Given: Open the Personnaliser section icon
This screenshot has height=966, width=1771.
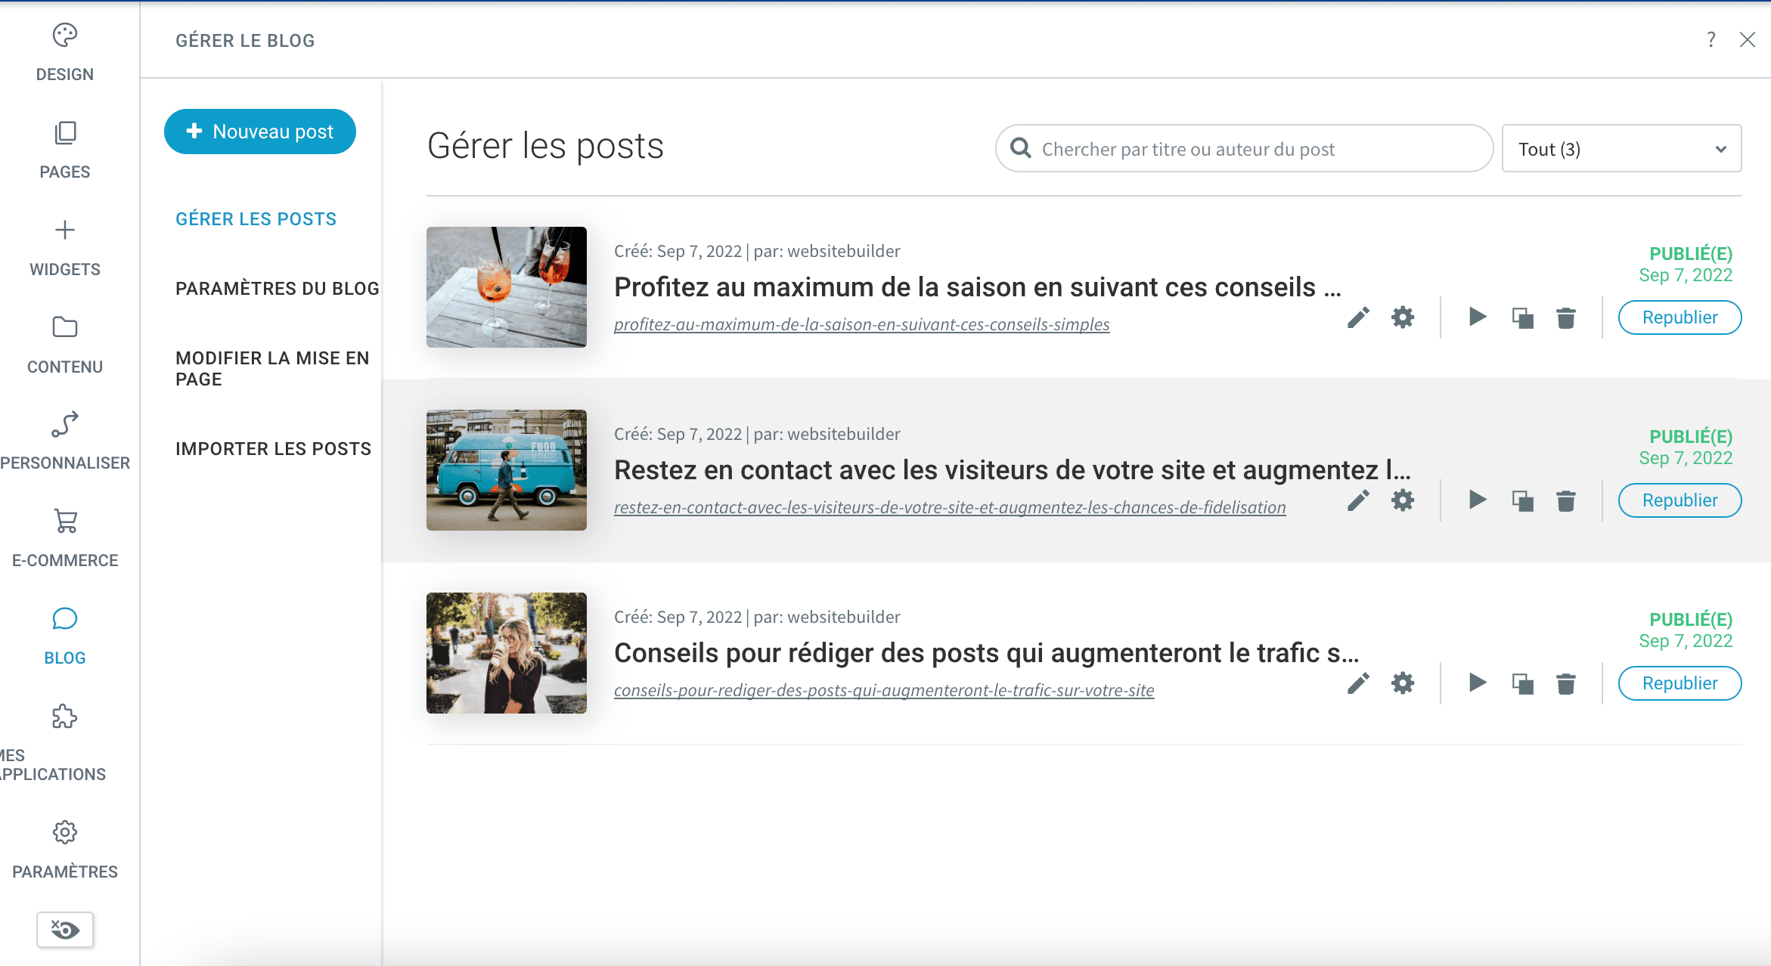Looking at the screenshot, I should (x=65, y=424).
